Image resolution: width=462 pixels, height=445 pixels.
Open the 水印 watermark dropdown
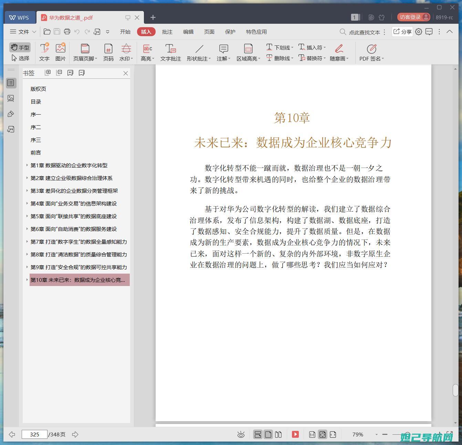[126, 52]
